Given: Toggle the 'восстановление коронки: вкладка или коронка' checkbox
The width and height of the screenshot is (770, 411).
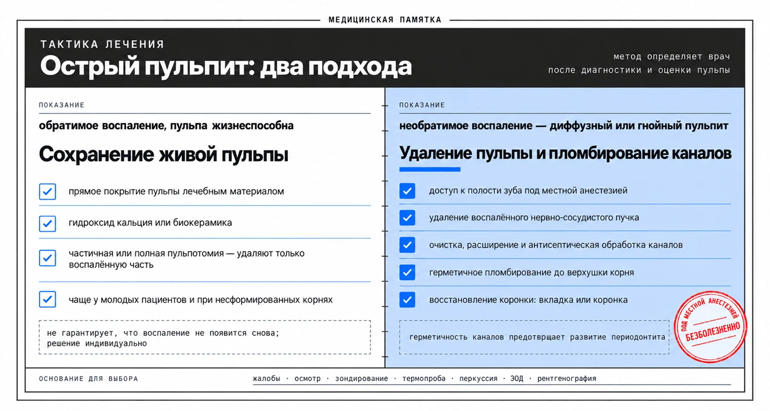Looking at the screenshot, I should coord(407,300).
